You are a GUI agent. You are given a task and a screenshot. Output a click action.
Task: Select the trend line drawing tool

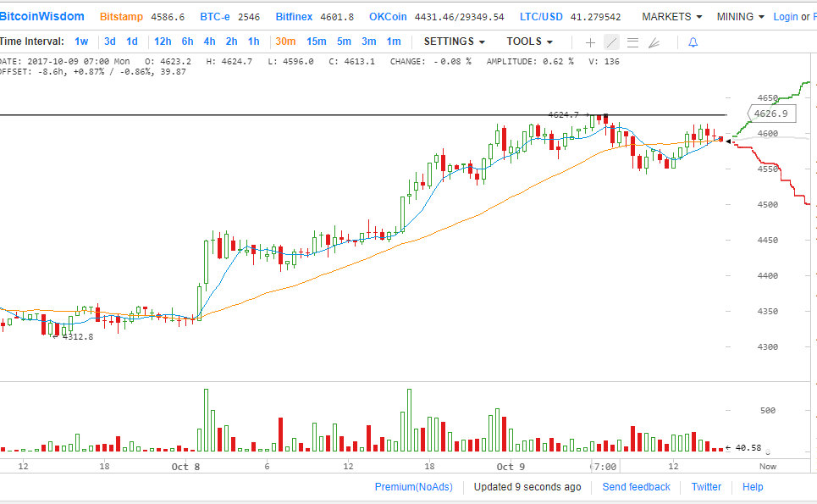(611, 42)
